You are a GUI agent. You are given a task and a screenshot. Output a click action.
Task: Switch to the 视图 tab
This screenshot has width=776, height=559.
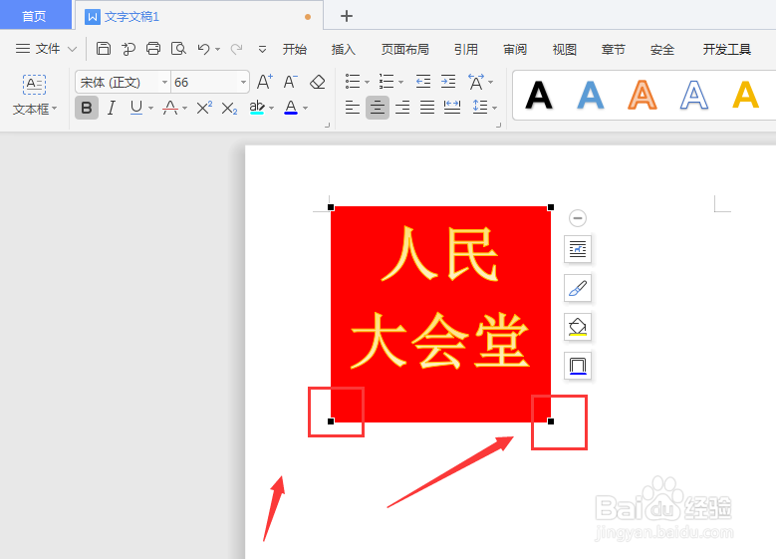click(x=564, y=49)
